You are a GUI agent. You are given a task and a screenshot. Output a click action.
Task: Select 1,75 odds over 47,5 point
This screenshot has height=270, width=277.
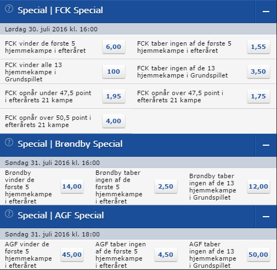258,96
